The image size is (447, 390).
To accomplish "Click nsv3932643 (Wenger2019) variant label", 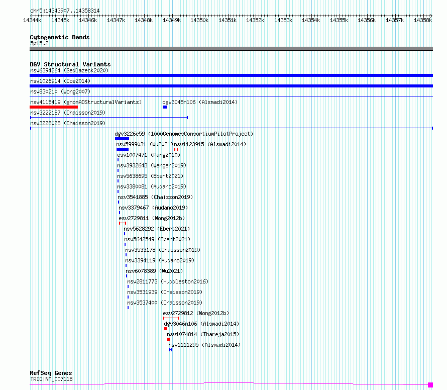I will click(x=152, y=165).
